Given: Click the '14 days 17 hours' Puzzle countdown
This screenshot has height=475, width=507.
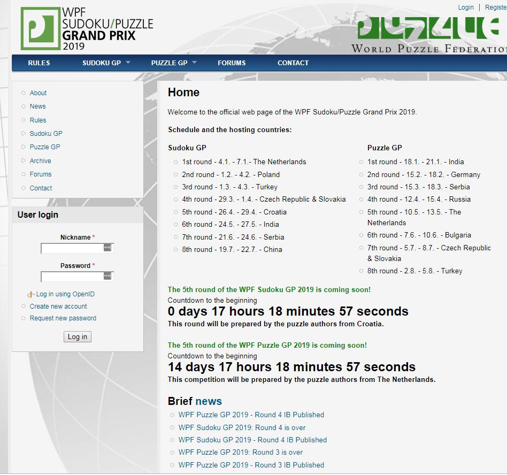Looking at the screenshot, I should click(291, 366).
